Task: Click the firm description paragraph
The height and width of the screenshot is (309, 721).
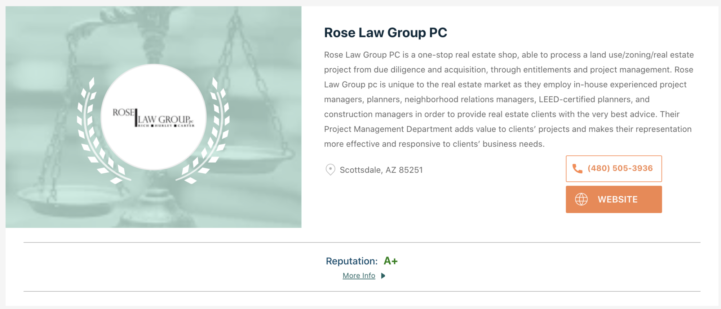Action: (508, 99)
